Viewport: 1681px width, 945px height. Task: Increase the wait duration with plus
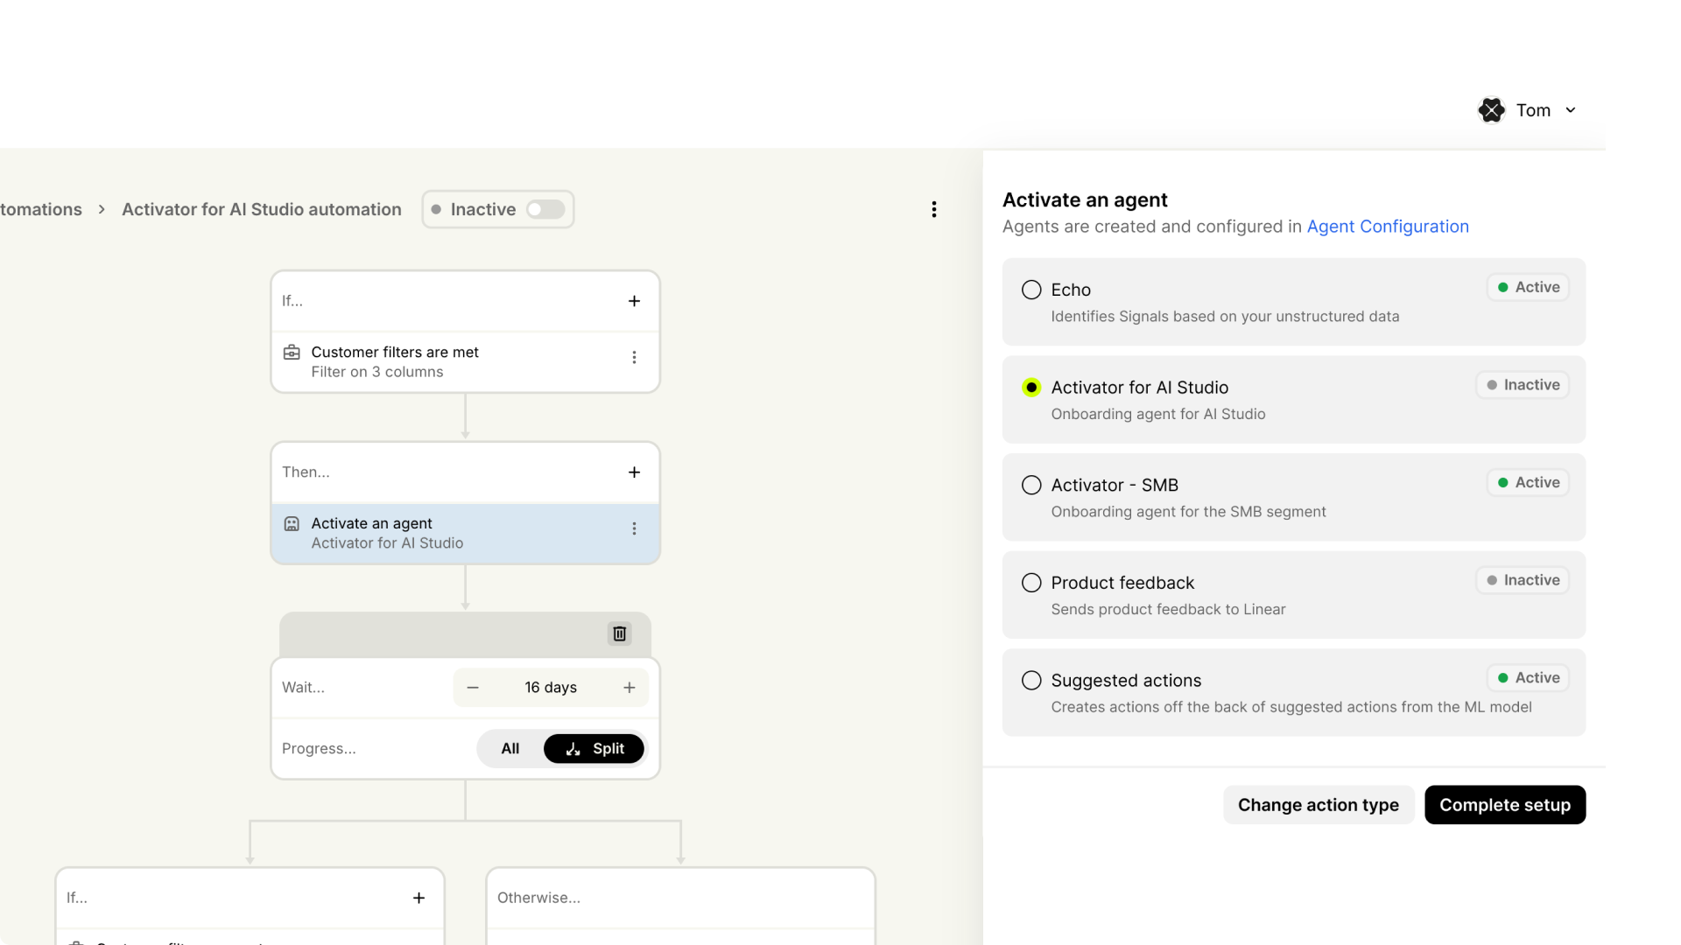(x=629, y=688)
